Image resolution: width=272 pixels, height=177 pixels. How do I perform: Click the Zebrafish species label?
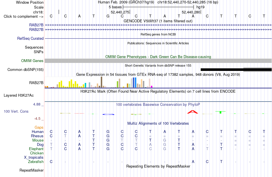[36, 162]
